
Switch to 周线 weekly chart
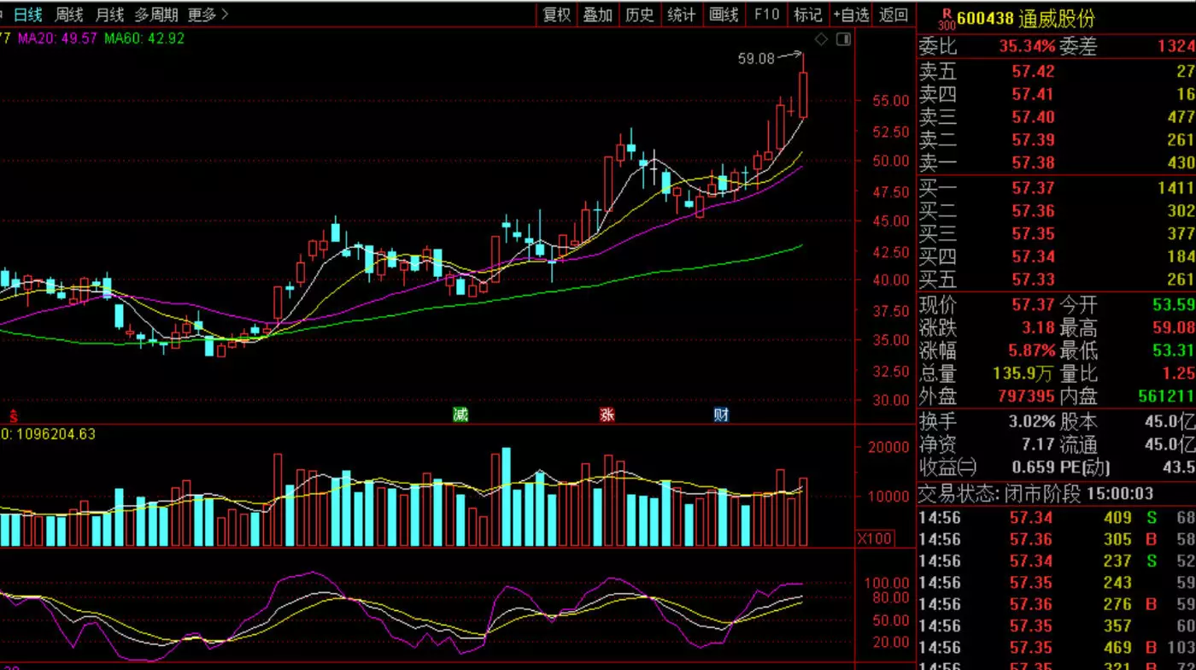click(x=69, y=15)
